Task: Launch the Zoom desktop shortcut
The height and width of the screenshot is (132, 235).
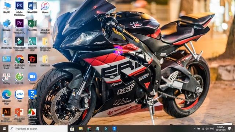Action: pos(32,78)
